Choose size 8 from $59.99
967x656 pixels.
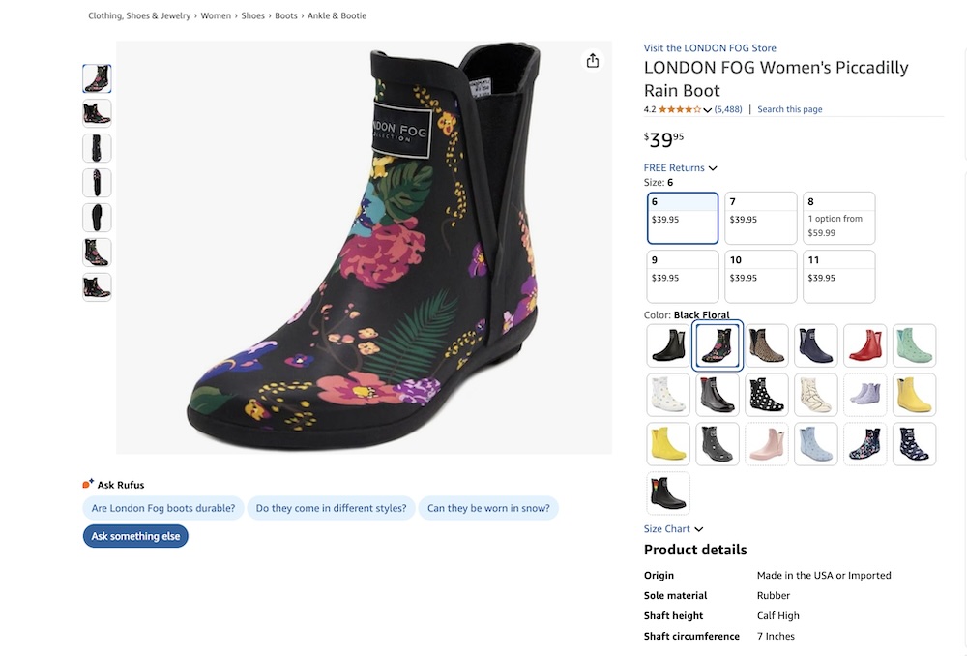pyautogui.click(x=838, y=218)
